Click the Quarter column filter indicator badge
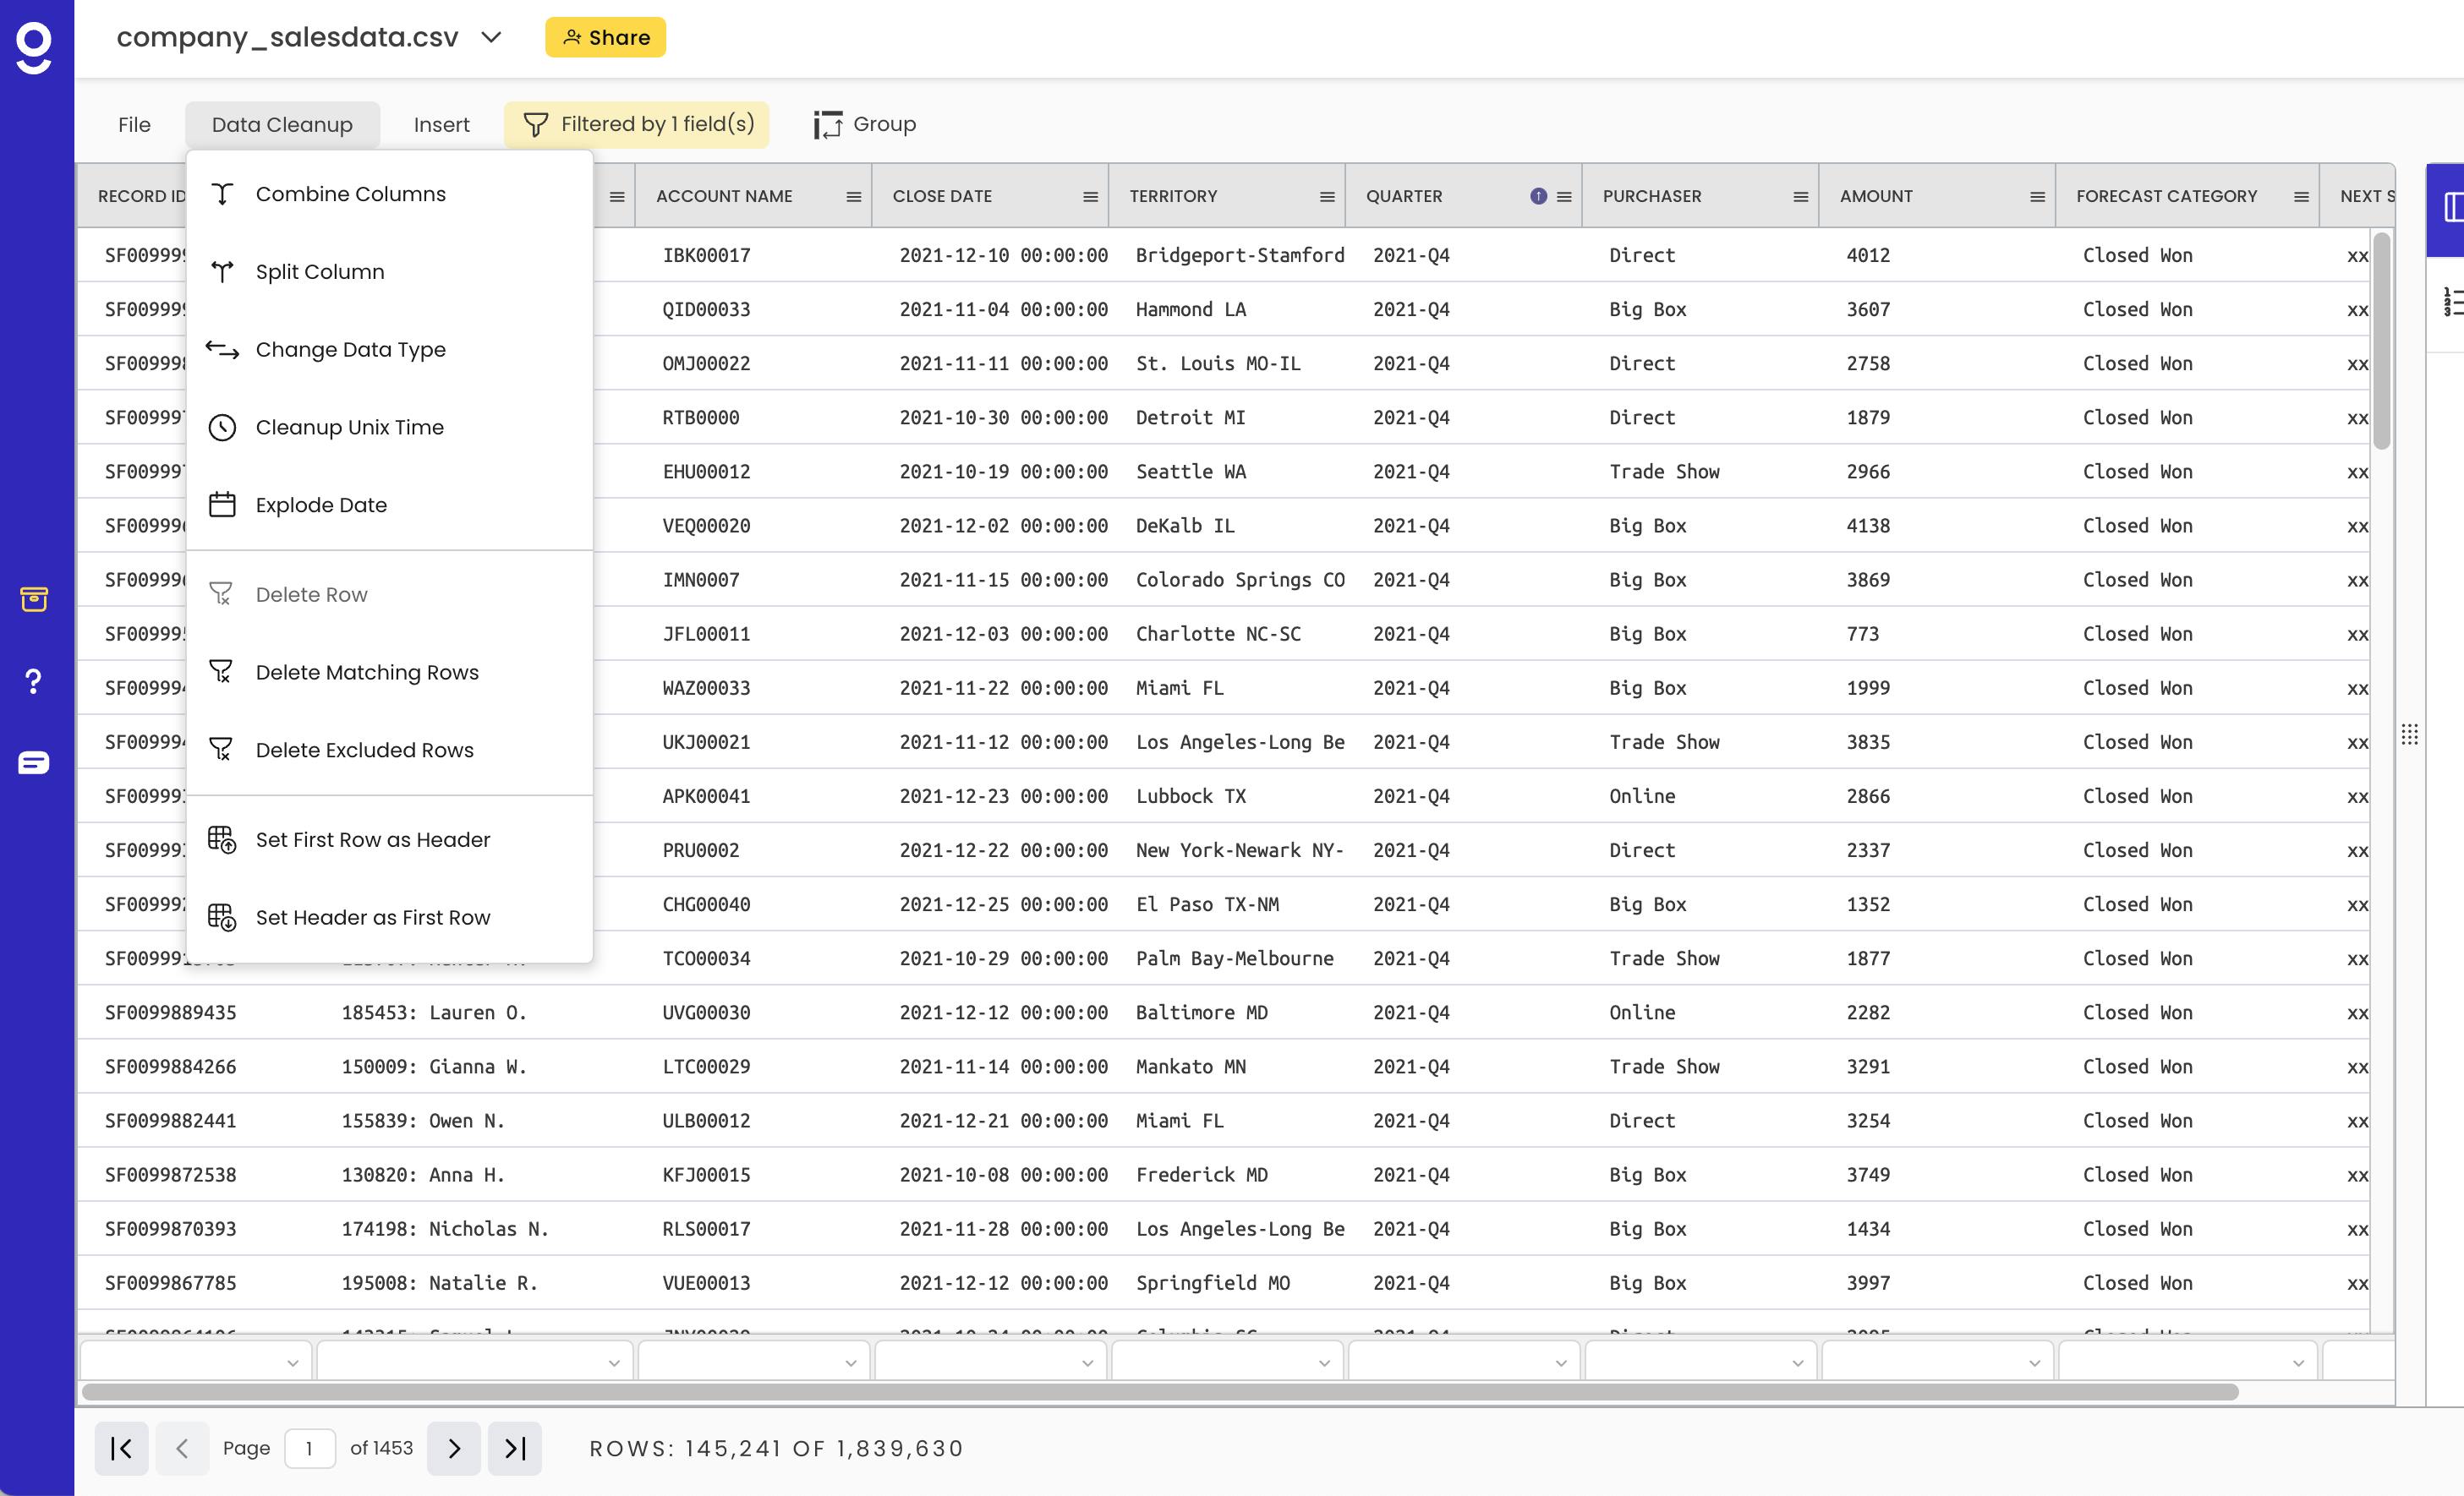The height and width of the screenshot is (1496, 2464). pyautogui.click(x=1538, y=197)
